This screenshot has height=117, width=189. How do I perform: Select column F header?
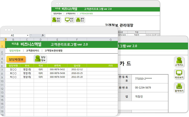point(77,39)
